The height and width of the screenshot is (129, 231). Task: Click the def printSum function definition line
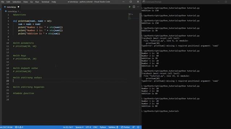(x=32, y=21)
